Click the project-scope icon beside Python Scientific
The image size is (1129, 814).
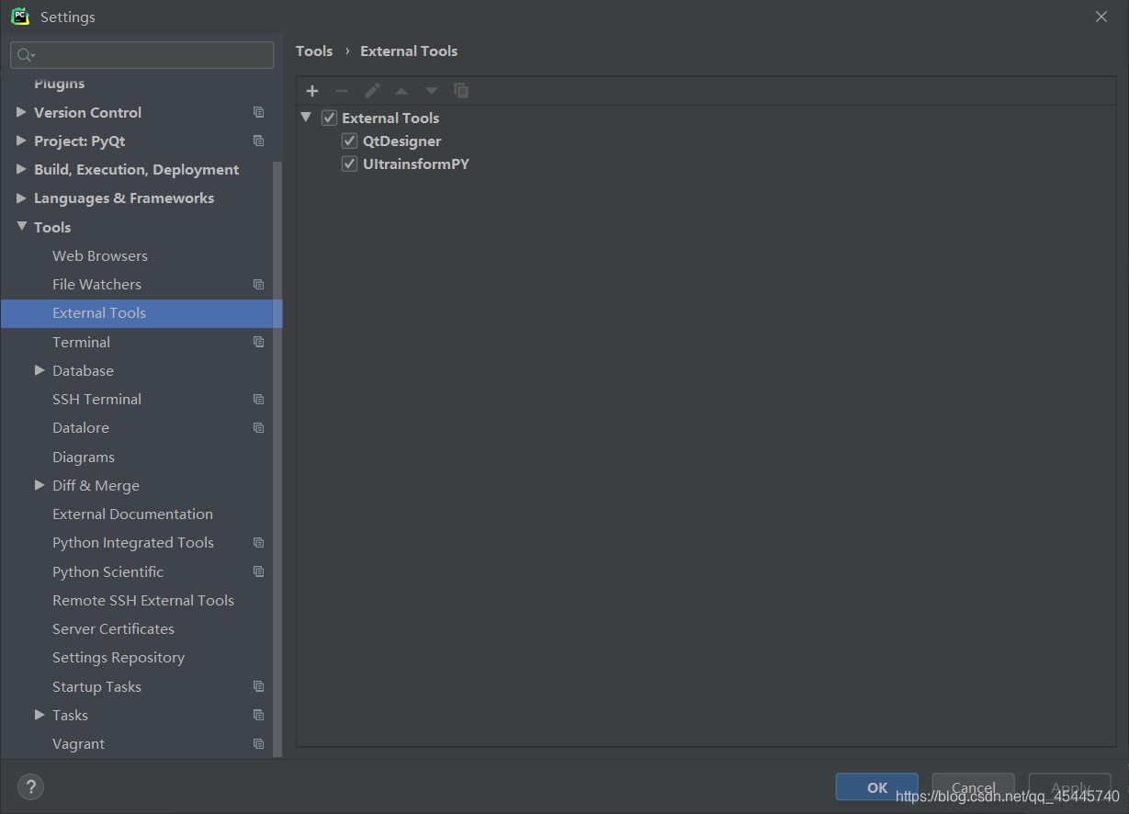(x=259, y=571)
